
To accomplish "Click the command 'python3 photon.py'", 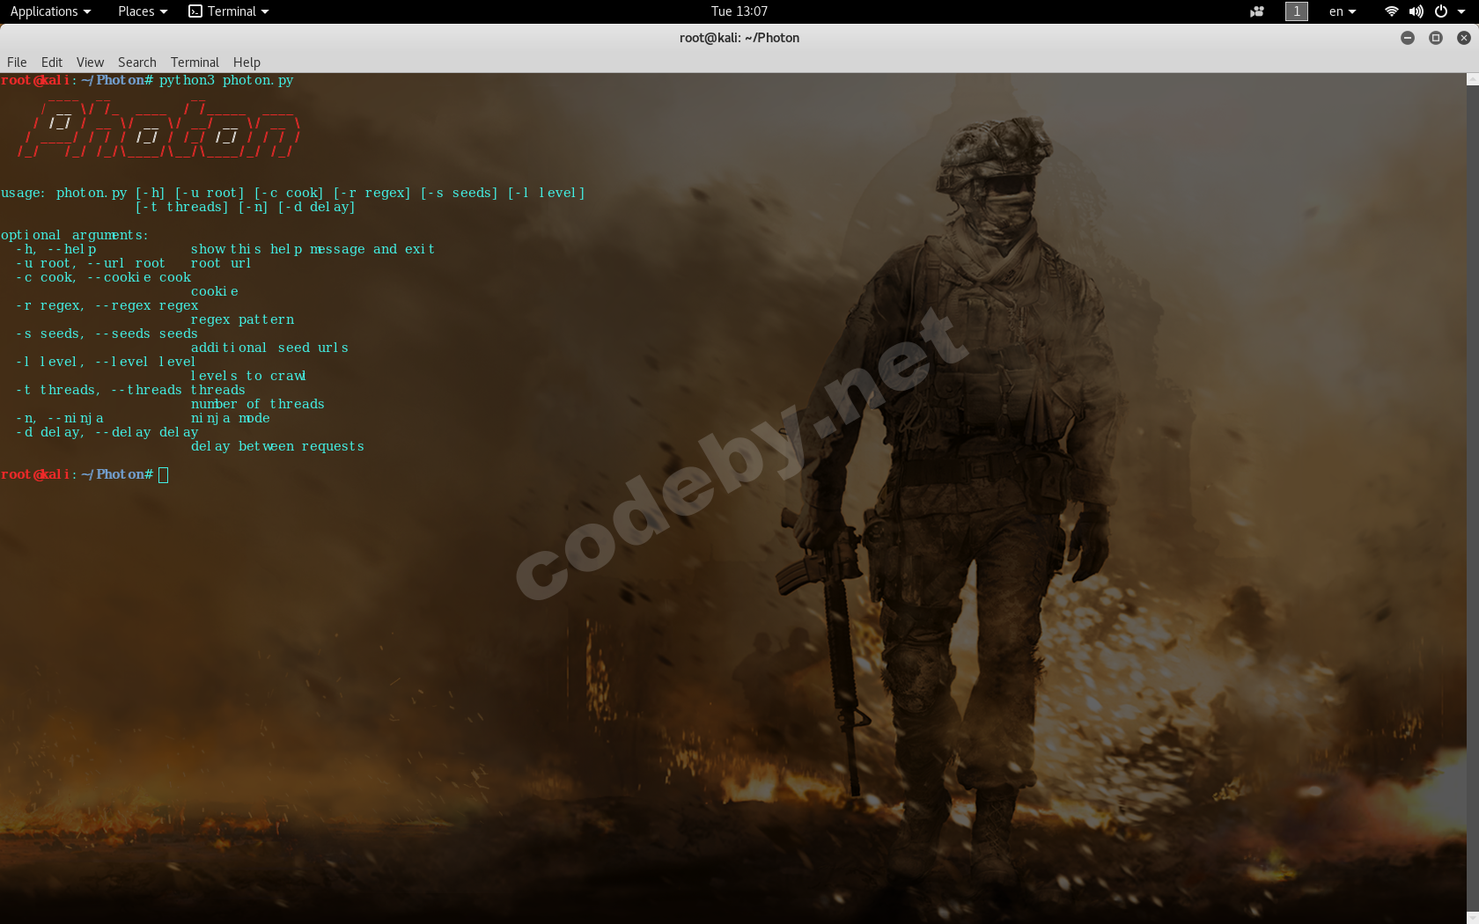I will [226, 80].
